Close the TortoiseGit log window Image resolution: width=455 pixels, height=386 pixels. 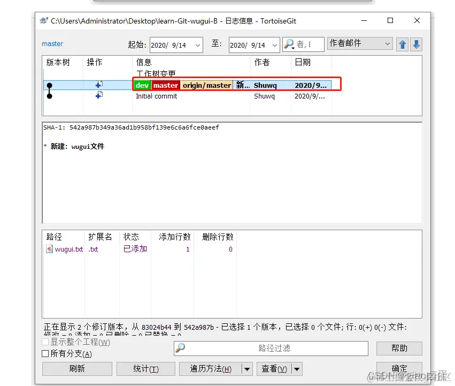click(x=417, y=21)
